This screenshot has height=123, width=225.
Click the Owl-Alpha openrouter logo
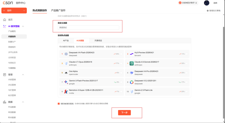[x=66, y=73]
